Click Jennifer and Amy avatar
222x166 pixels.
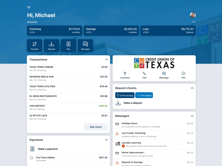coord(118,144)
